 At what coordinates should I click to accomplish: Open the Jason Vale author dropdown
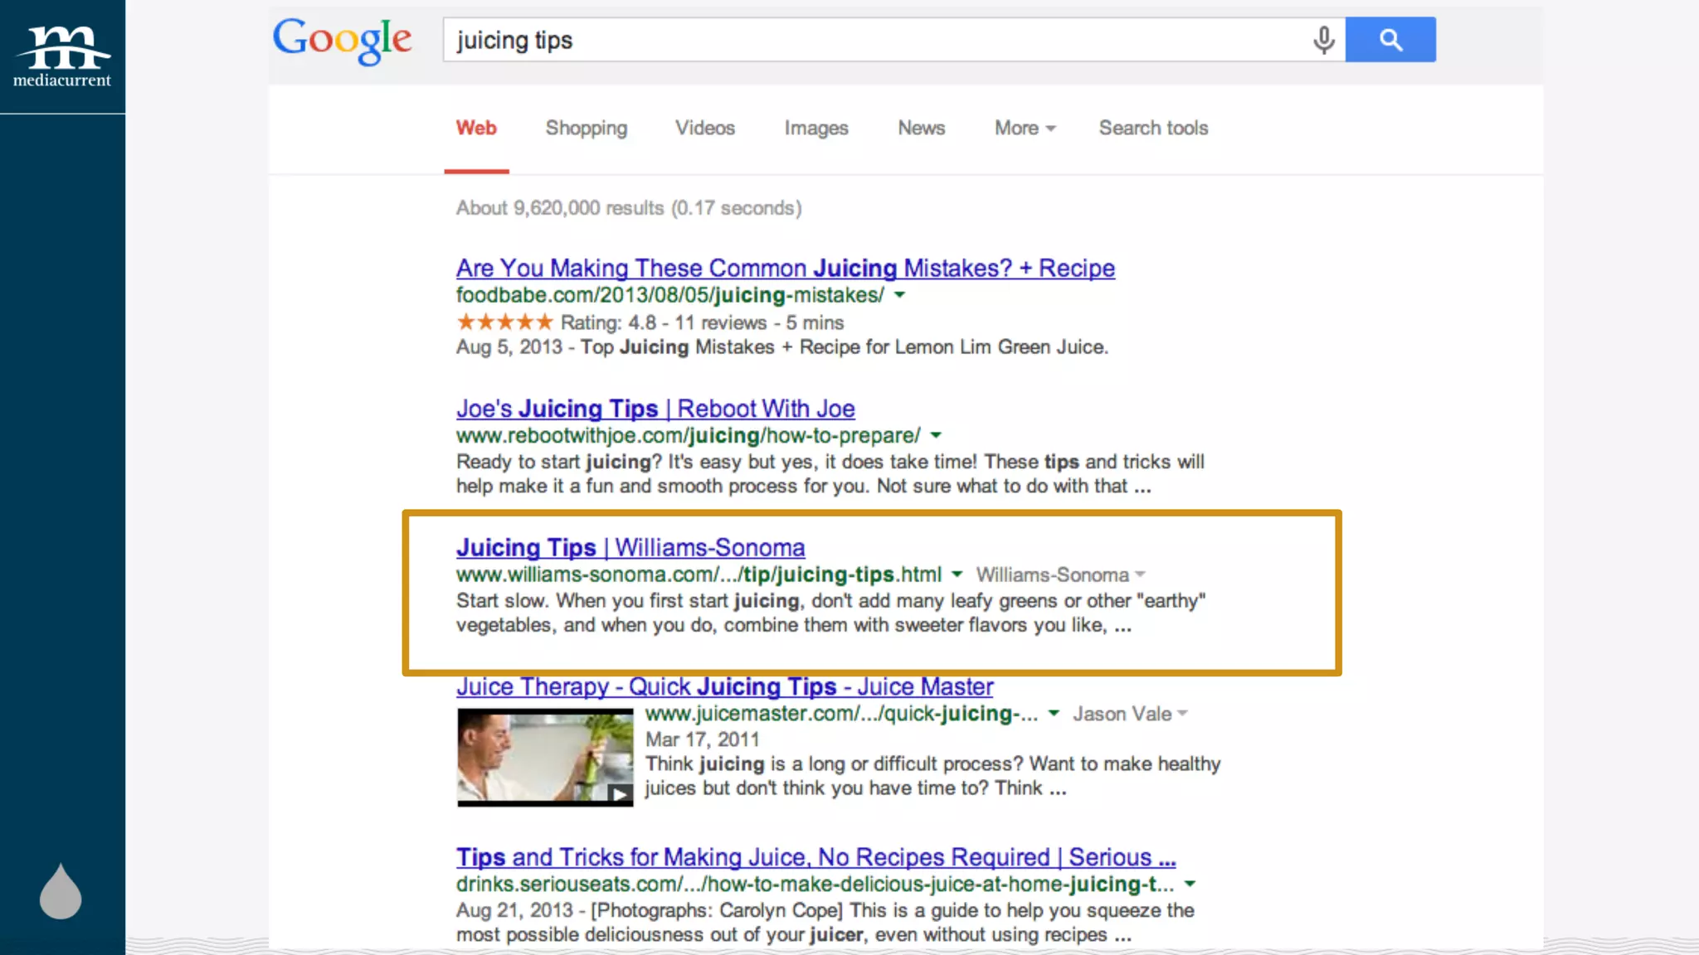pos(1182,714)
